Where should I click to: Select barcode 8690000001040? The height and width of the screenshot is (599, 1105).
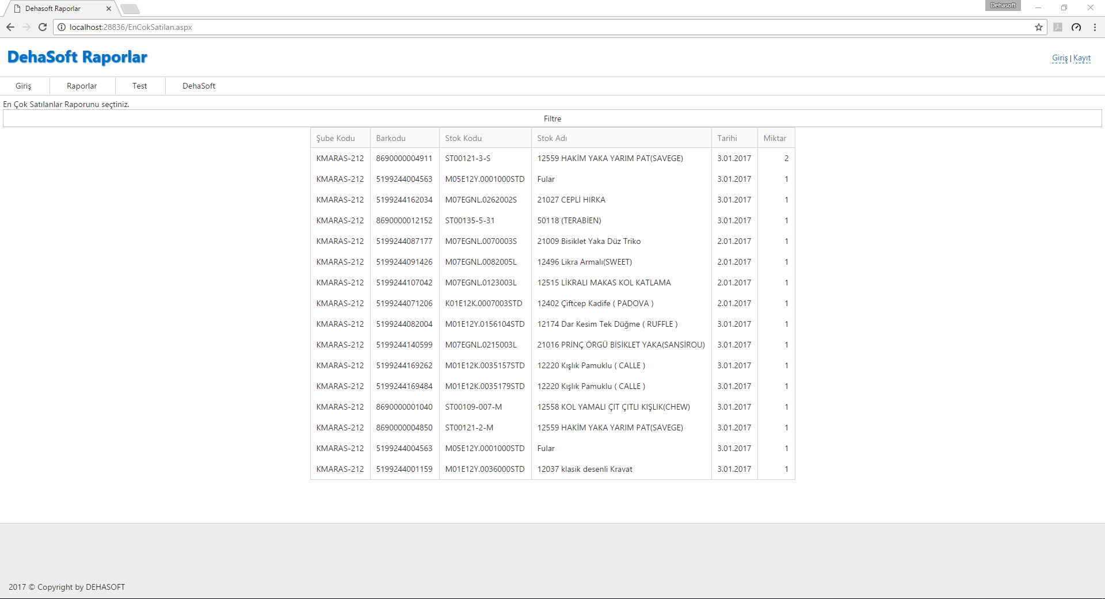[x=404, y=407]
